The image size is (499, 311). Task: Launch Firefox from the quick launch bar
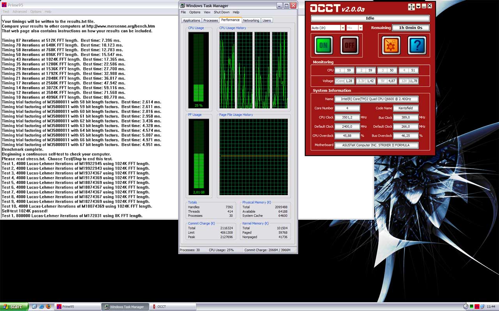click(48, 306)
